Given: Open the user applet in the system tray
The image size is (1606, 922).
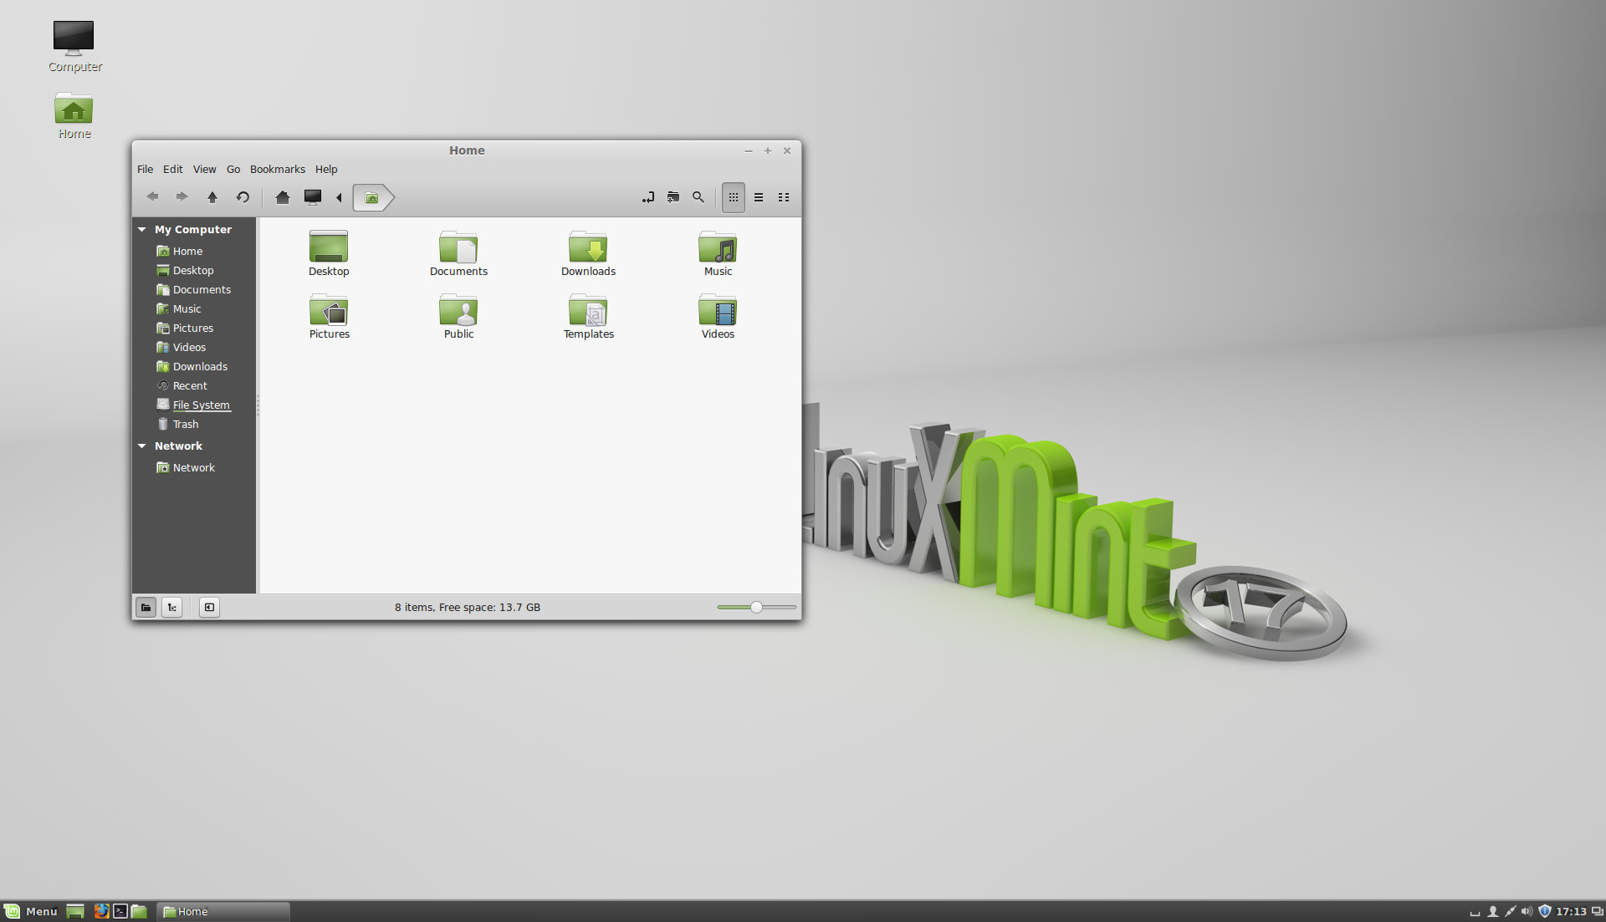Looking at the screenshot, I should 1492,912.
